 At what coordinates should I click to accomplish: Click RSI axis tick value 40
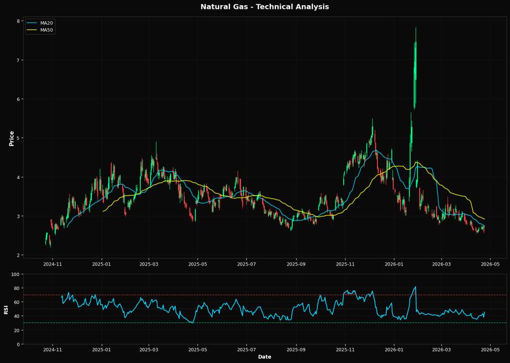pyautogui.click(x=17, y=316)
